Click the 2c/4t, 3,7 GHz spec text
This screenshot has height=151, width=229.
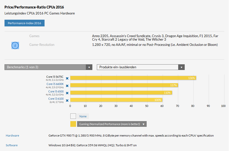click(57, 102)
